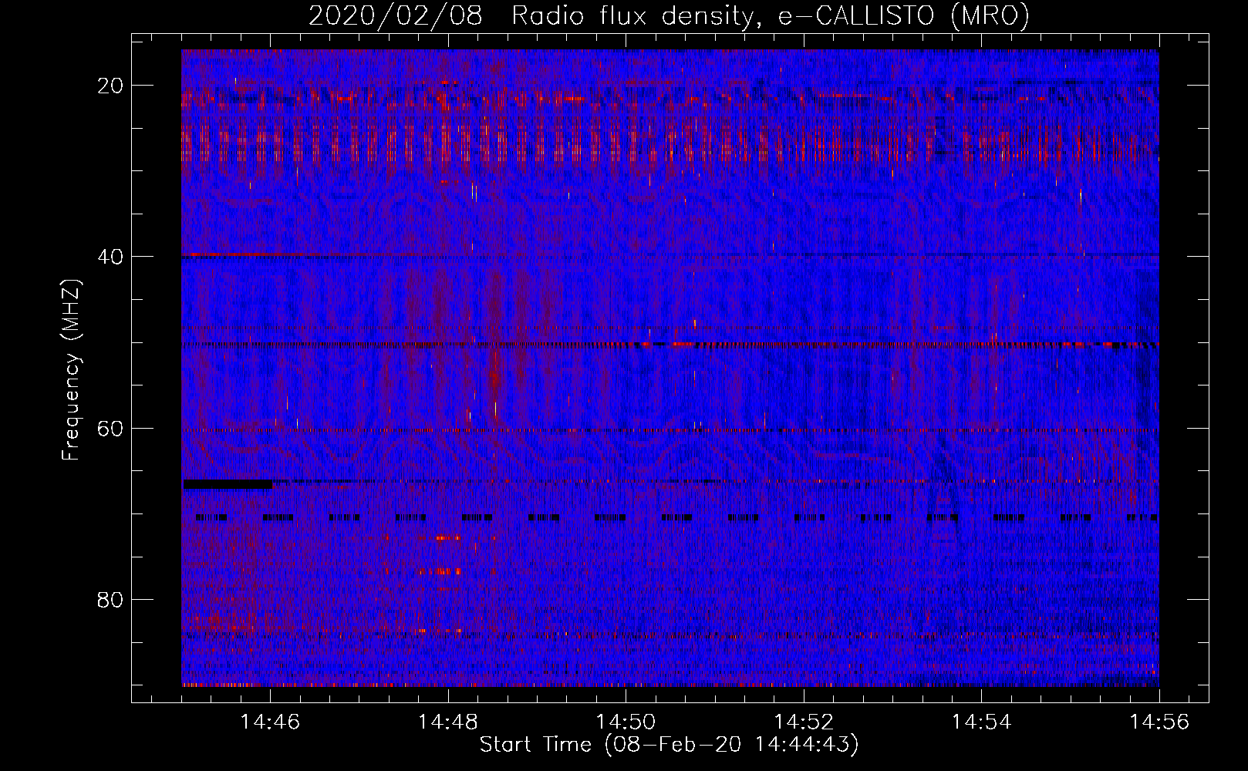
Task: Click the 14:50 time tick label
Action: pyautogui.click(x=626, y=722)
